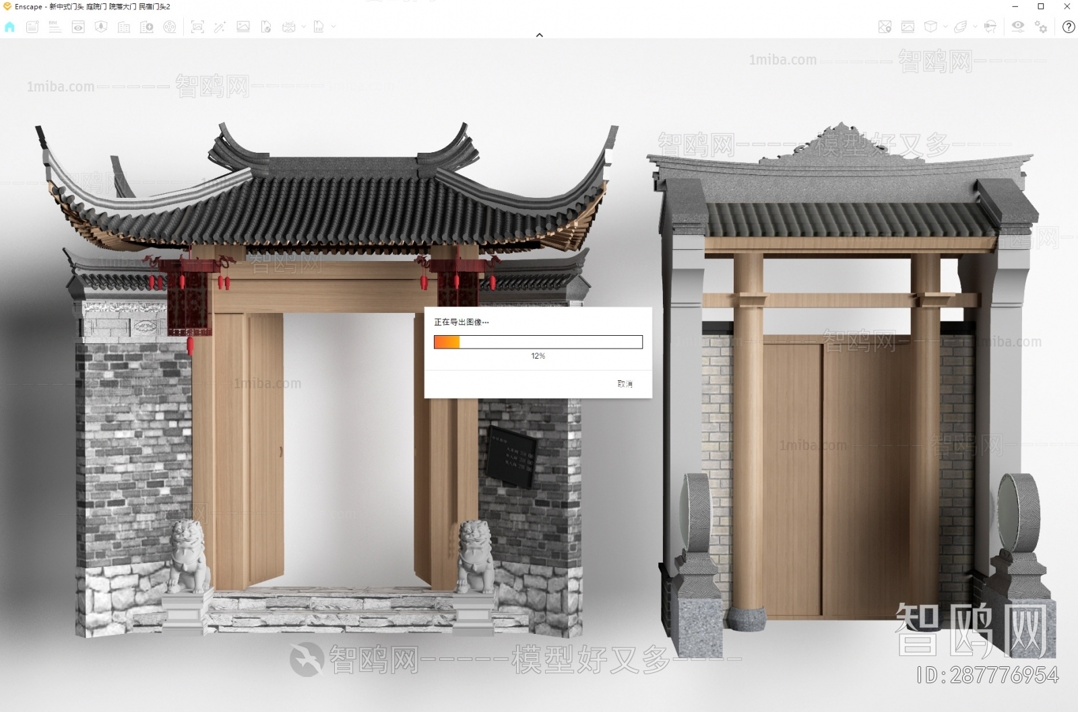Expand the panorama export dropdown arrow
The width and height of the screenshot is (1078, 712).
click(303, 27)
